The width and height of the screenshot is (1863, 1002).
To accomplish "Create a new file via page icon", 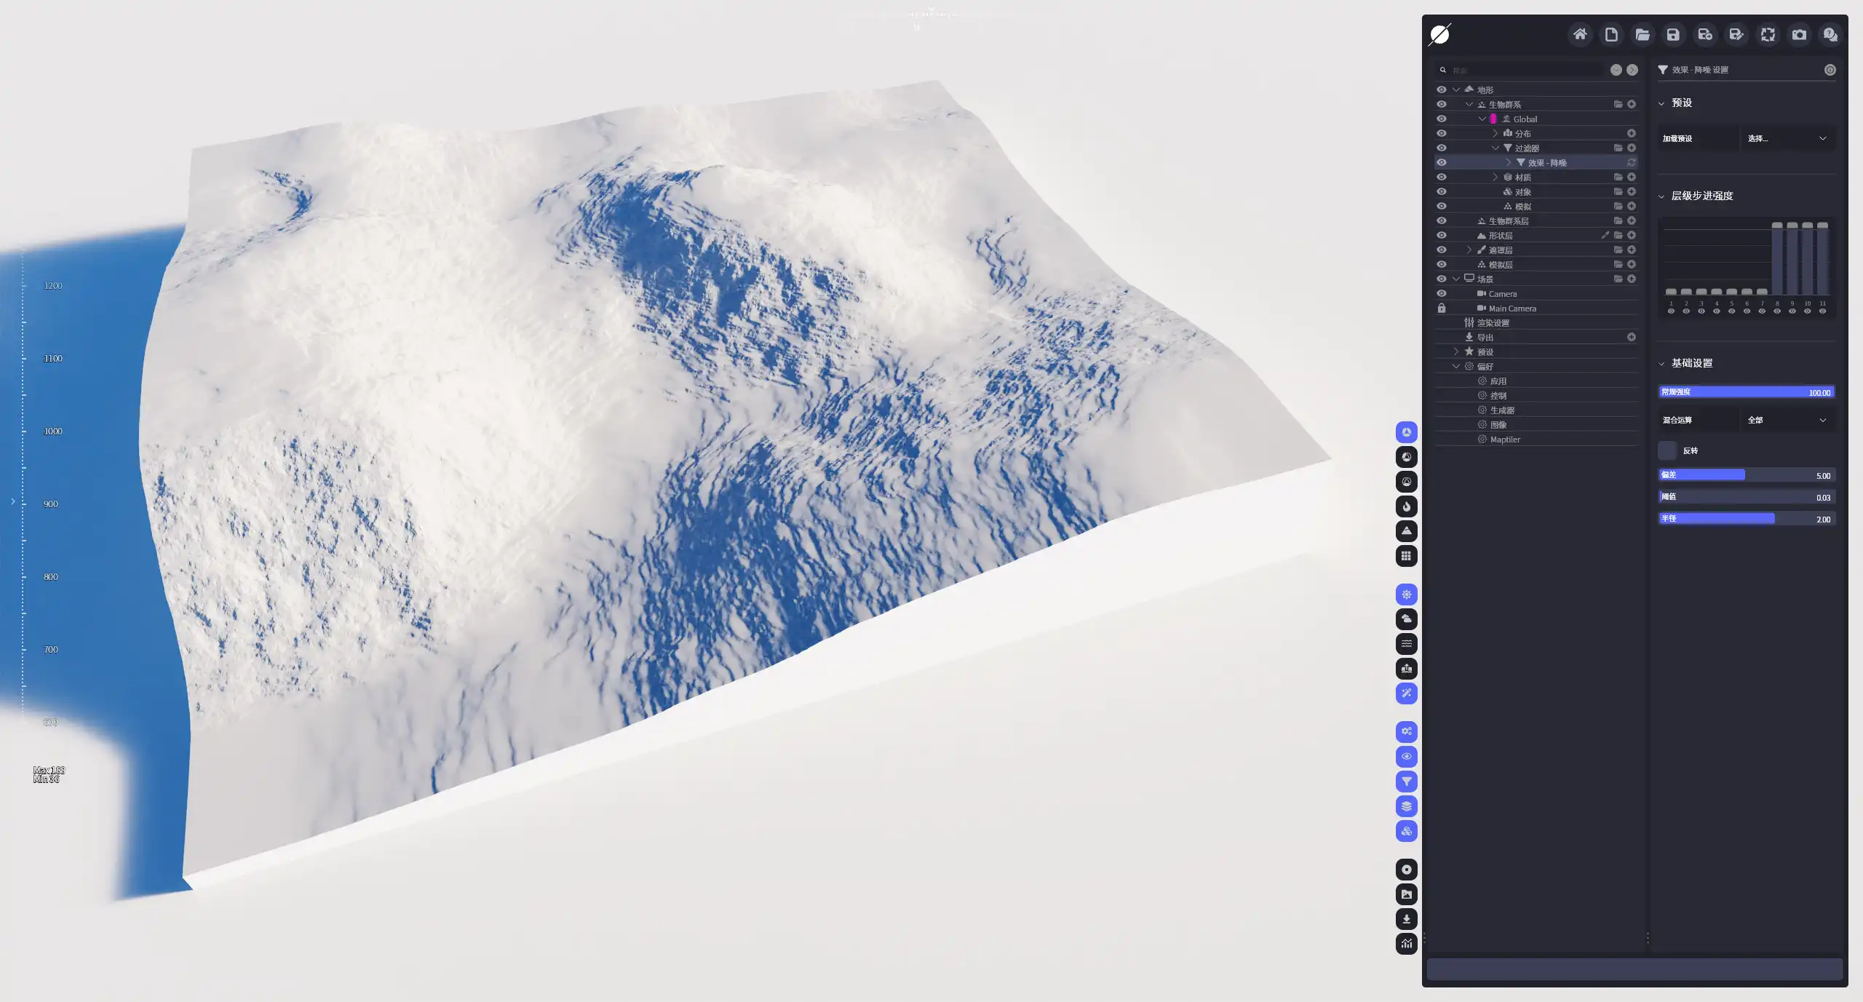I will click(1611, 34).
